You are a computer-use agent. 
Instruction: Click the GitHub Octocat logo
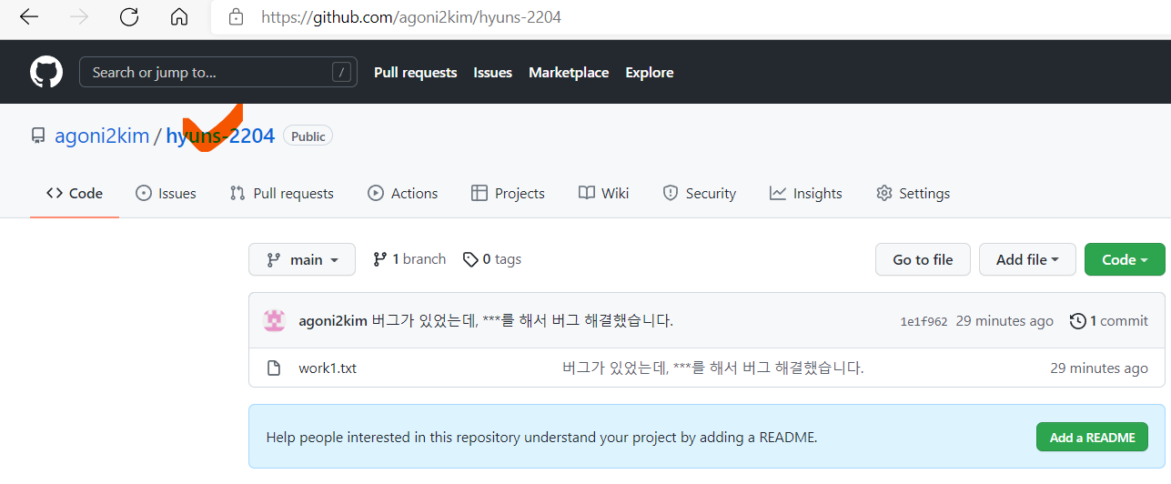[46, 72]
